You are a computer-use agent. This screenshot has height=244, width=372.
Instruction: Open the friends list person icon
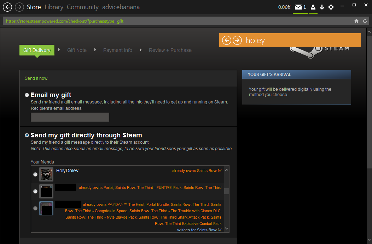click(x=313, y=7)
